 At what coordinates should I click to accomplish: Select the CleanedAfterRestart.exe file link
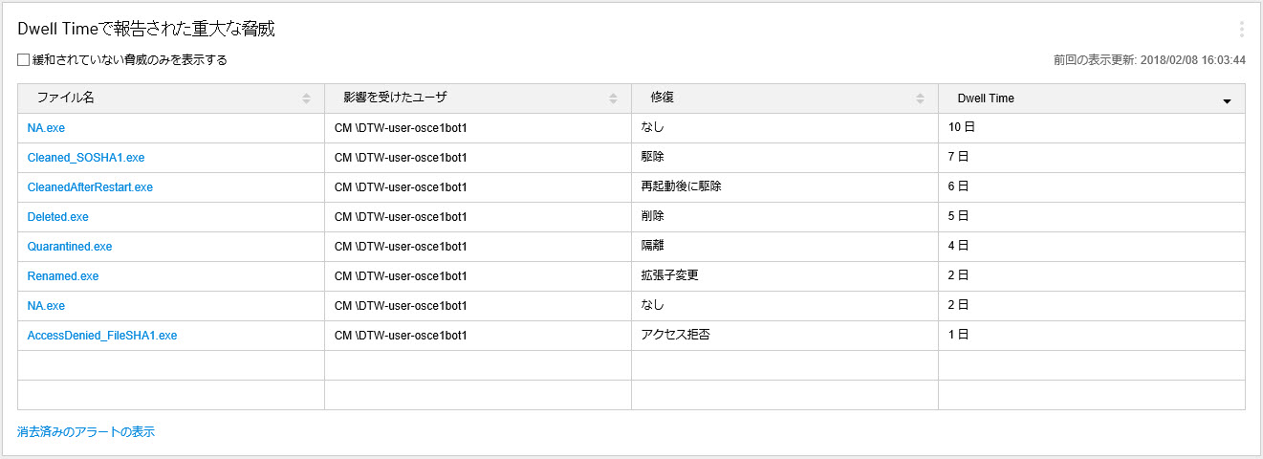click(x=90, y=187)
